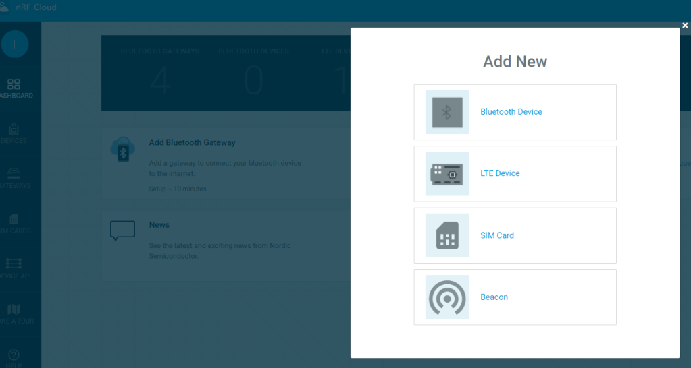Image resolution: width=691 pixels, height=368 pixels.
Task: Open Dashboard in the sidebar
Action: 14,88
